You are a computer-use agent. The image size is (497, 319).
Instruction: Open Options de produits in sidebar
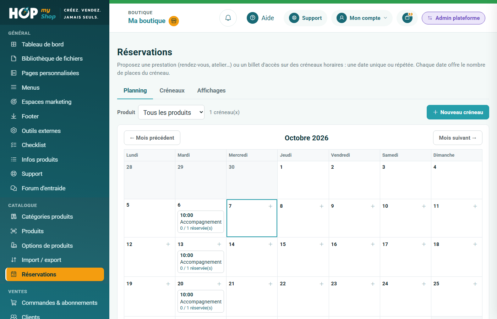coord(47,246)
